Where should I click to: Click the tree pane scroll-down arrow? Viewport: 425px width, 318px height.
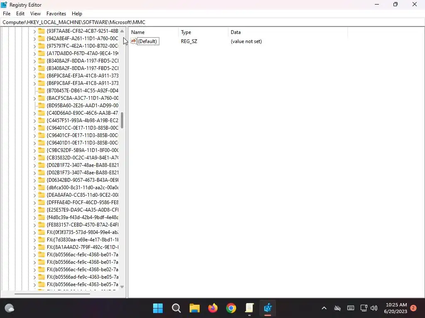pyautogui.click(x=122, y=287)
